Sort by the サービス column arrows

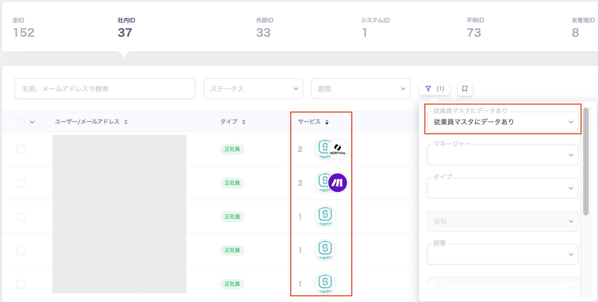click(x=327, y=122)
